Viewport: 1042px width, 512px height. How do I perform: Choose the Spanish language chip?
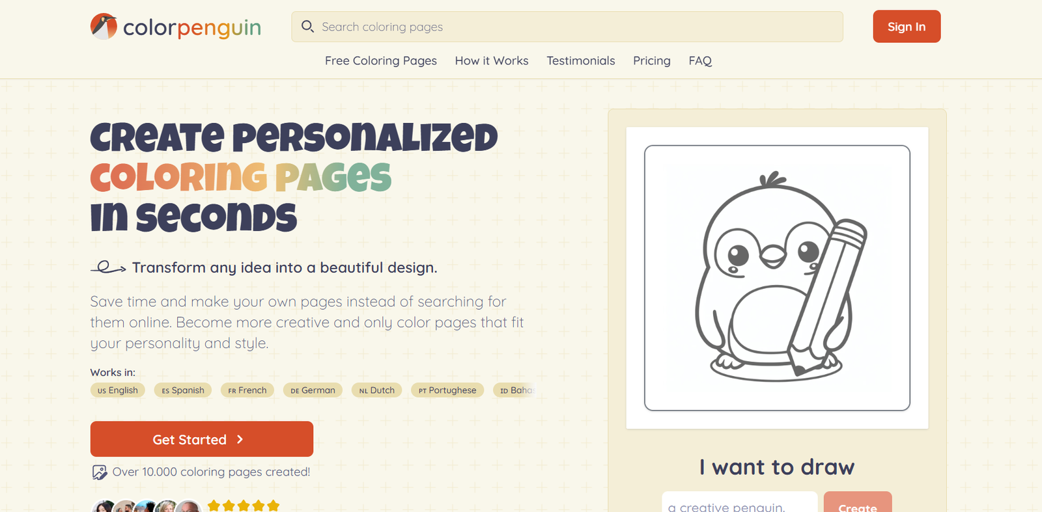click(183, 390)
